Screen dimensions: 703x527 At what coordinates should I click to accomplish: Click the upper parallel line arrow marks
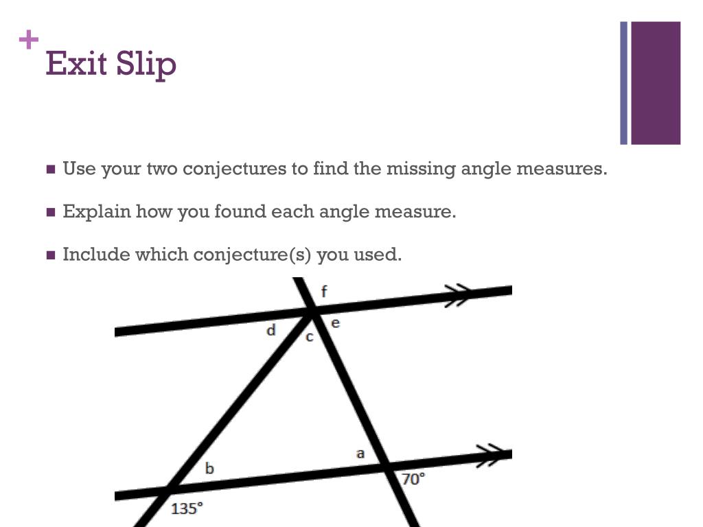(x=459, y=295)
